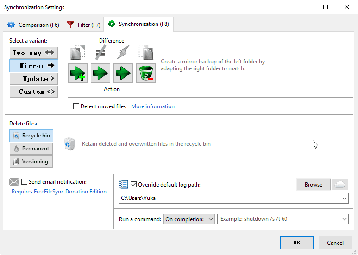Select Permanent deletion option
This screenshot has width=358, height=255.
coord(31,149)
